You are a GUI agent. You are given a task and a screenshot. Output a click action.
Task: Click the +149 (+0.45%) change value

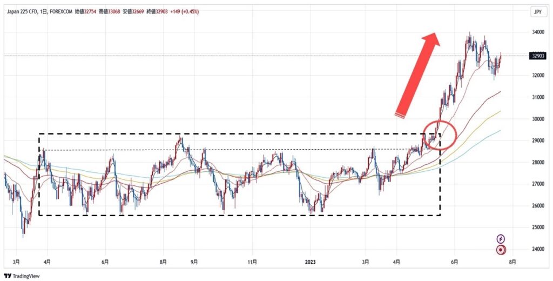(185, 12)
